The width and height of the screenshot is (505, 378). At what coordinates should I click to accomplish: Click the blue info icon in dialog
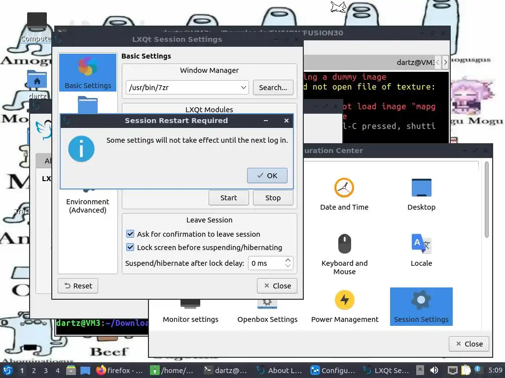point(81,149)
